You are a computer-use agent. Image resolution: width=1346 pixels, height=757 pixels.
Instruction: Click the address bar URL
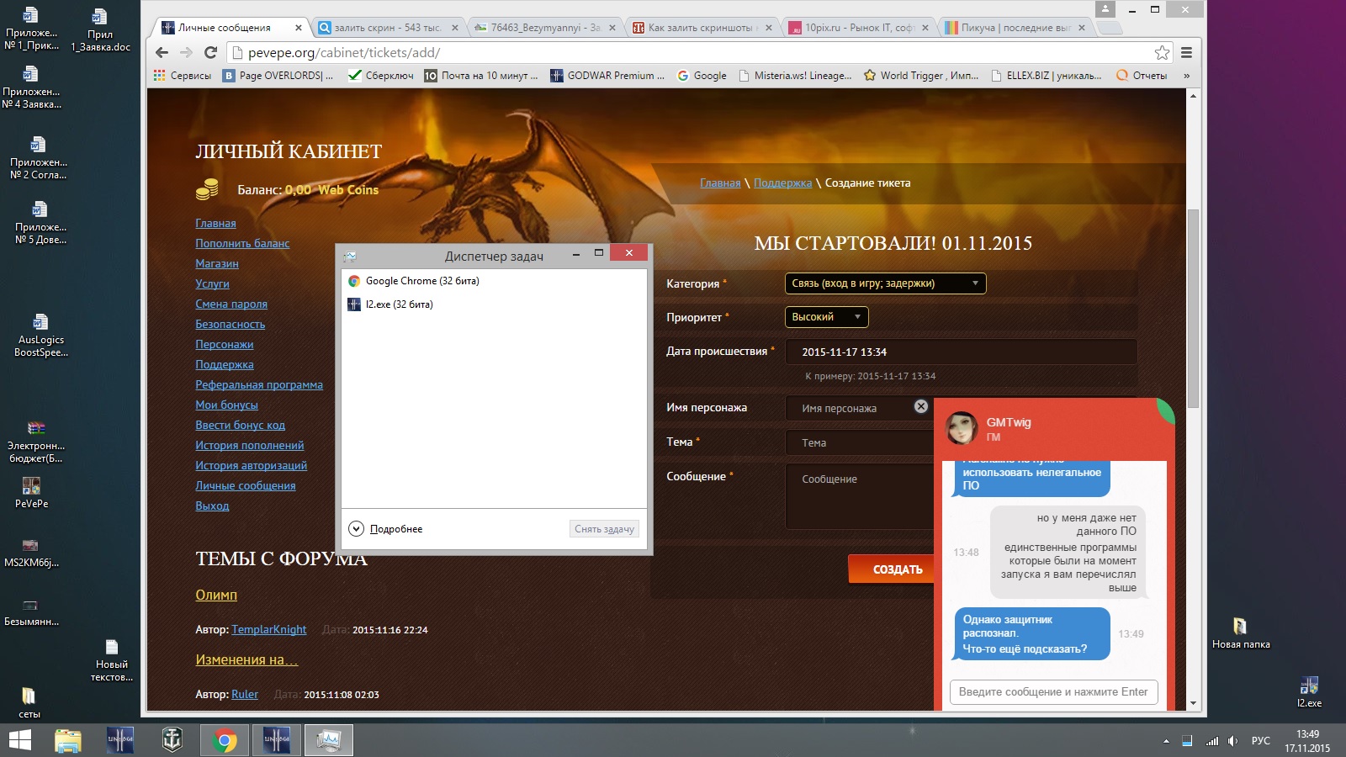pos(344,52)
